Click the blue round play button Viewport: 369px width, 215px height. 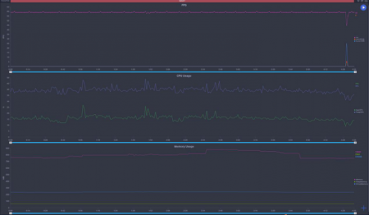[x=363, y=7]
